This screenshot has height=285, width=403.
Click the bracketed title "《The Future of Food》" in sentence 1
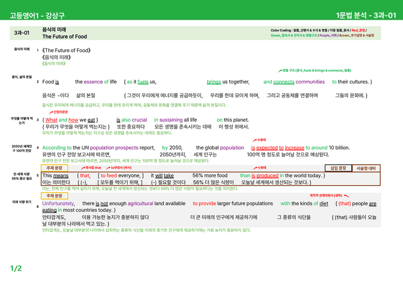[66, 50]
